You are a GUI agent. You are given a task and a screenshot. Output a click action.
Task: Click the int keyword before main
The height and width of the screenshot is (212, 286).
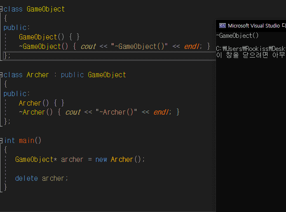coord(9,141)
